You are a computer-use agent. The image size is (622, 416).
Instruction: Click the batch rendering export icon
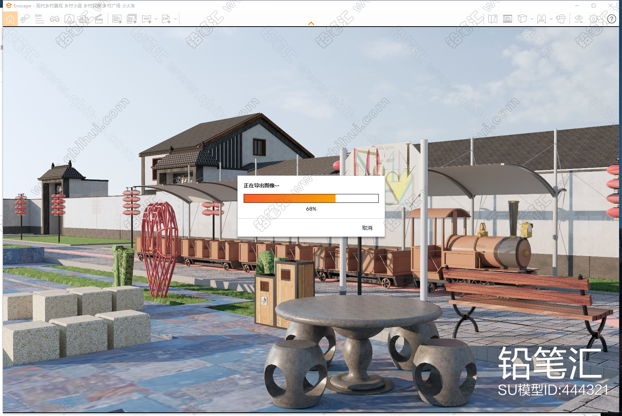pos(132,19)
